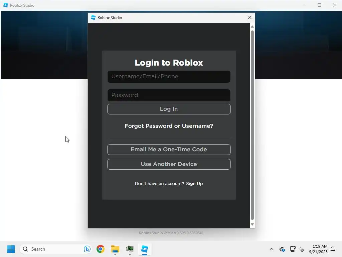
Task: Click the Roblox Studio icon in dialog title
Action: tap(93, 17)
